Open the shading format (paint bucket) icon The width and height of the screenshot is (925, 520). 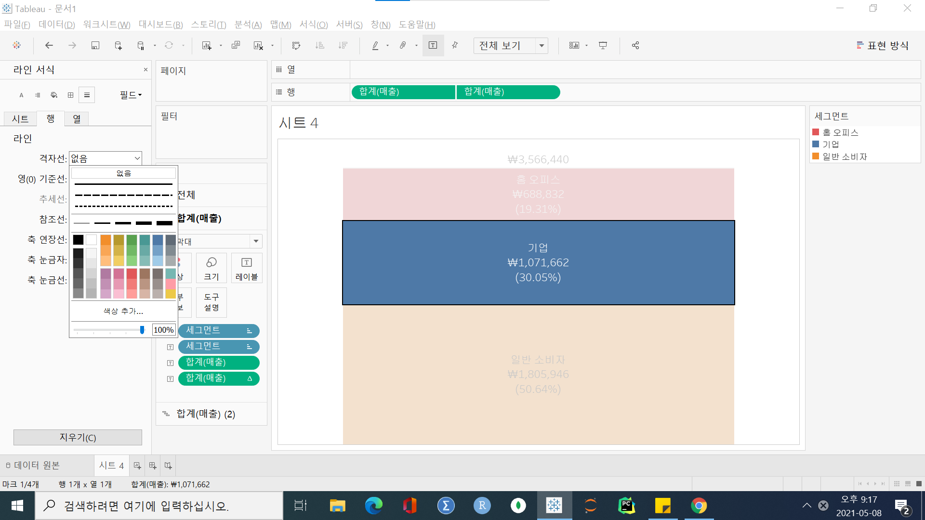point(54,95)
